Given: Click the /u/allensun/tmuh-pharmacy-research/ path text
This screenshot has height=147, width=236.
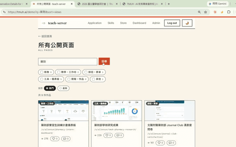Looking at the screenshot, I should pos(115,129).
